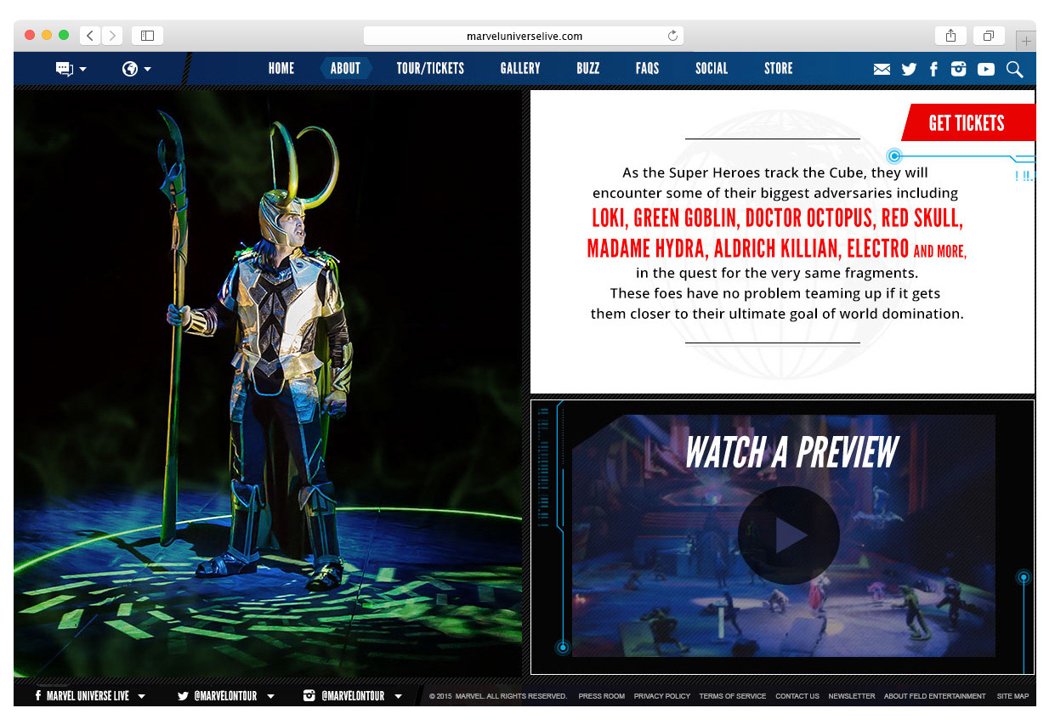Click the WATCH A PREVIEW thumbnail title

pyautogui.click(x=791, y=452)
